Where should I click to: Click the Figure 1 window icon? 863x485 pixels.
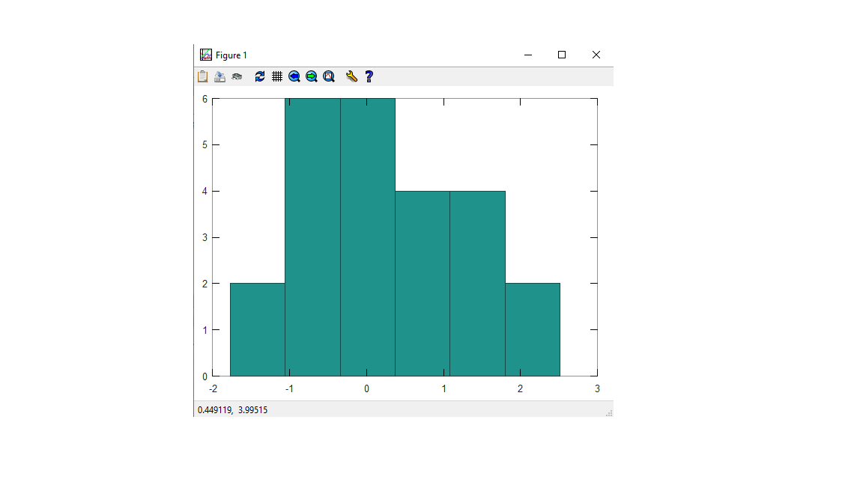[206, 55]
